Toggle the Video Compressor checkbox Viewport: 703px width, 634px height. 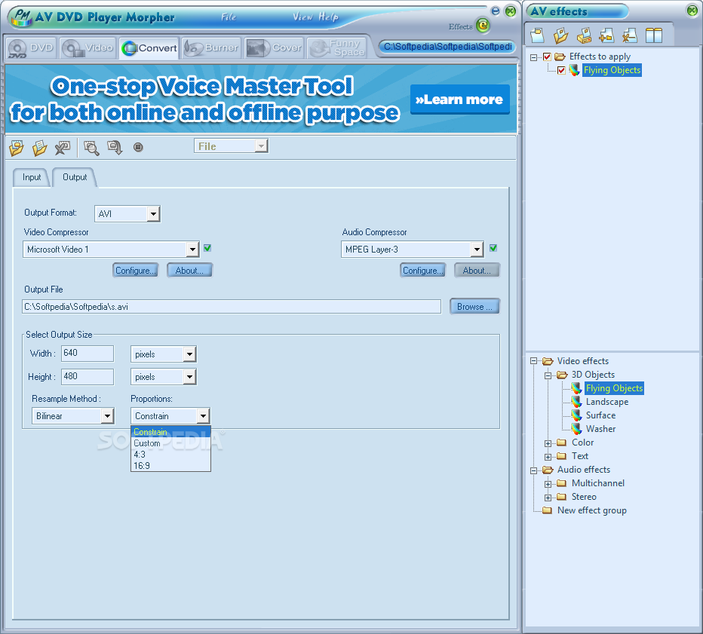click(x=207, y=248)
